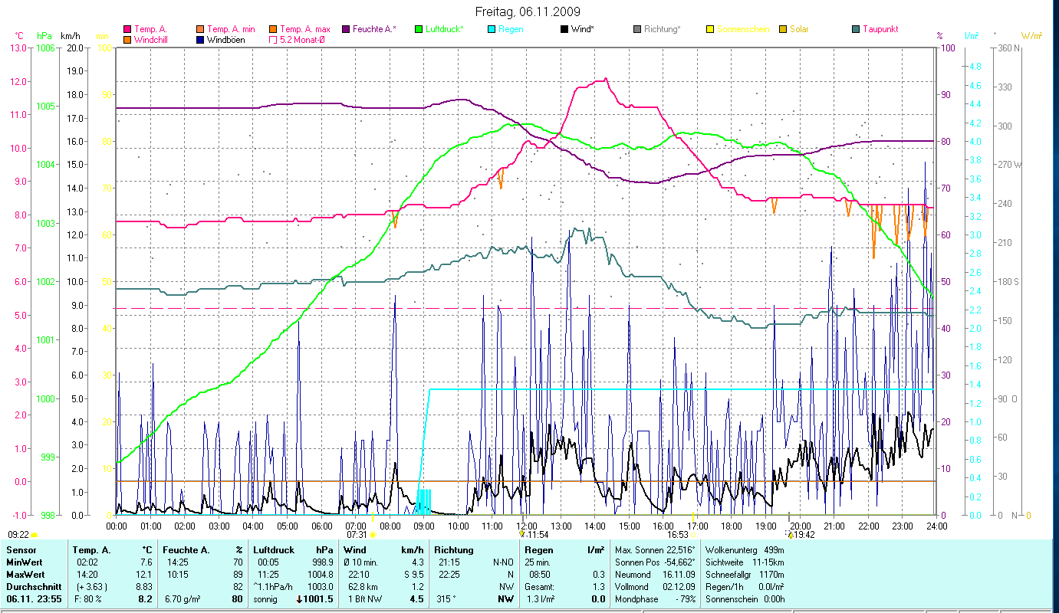The image size is (1059, 613).
Task: Click the purple Feuchte A. legend swatch
Action: (x=346, y=29)
